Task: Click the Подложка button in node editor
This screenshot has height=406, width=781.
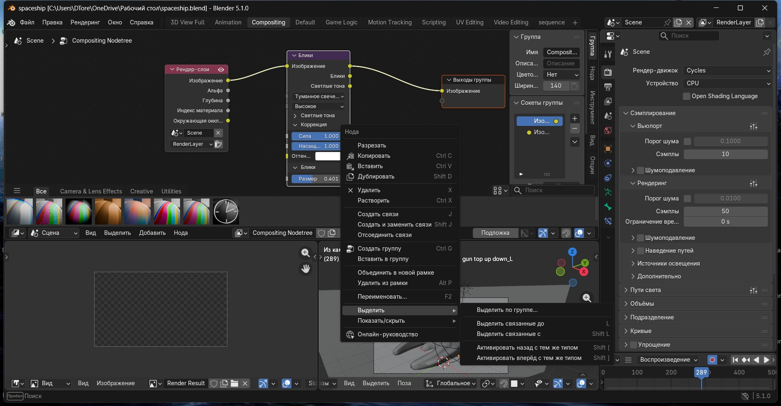Action: click(495, 233)
